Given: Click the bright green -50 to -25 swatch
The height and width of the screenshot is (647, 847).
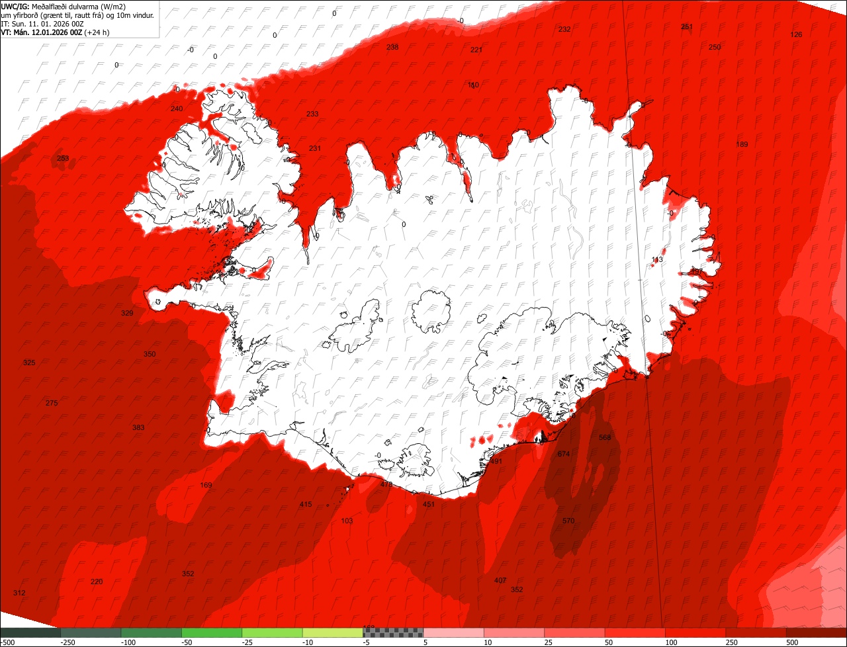Looking at the screenshot, I should pos(212,632).
